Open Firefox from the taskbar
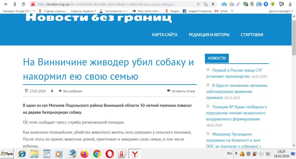 tap(85, 154)
